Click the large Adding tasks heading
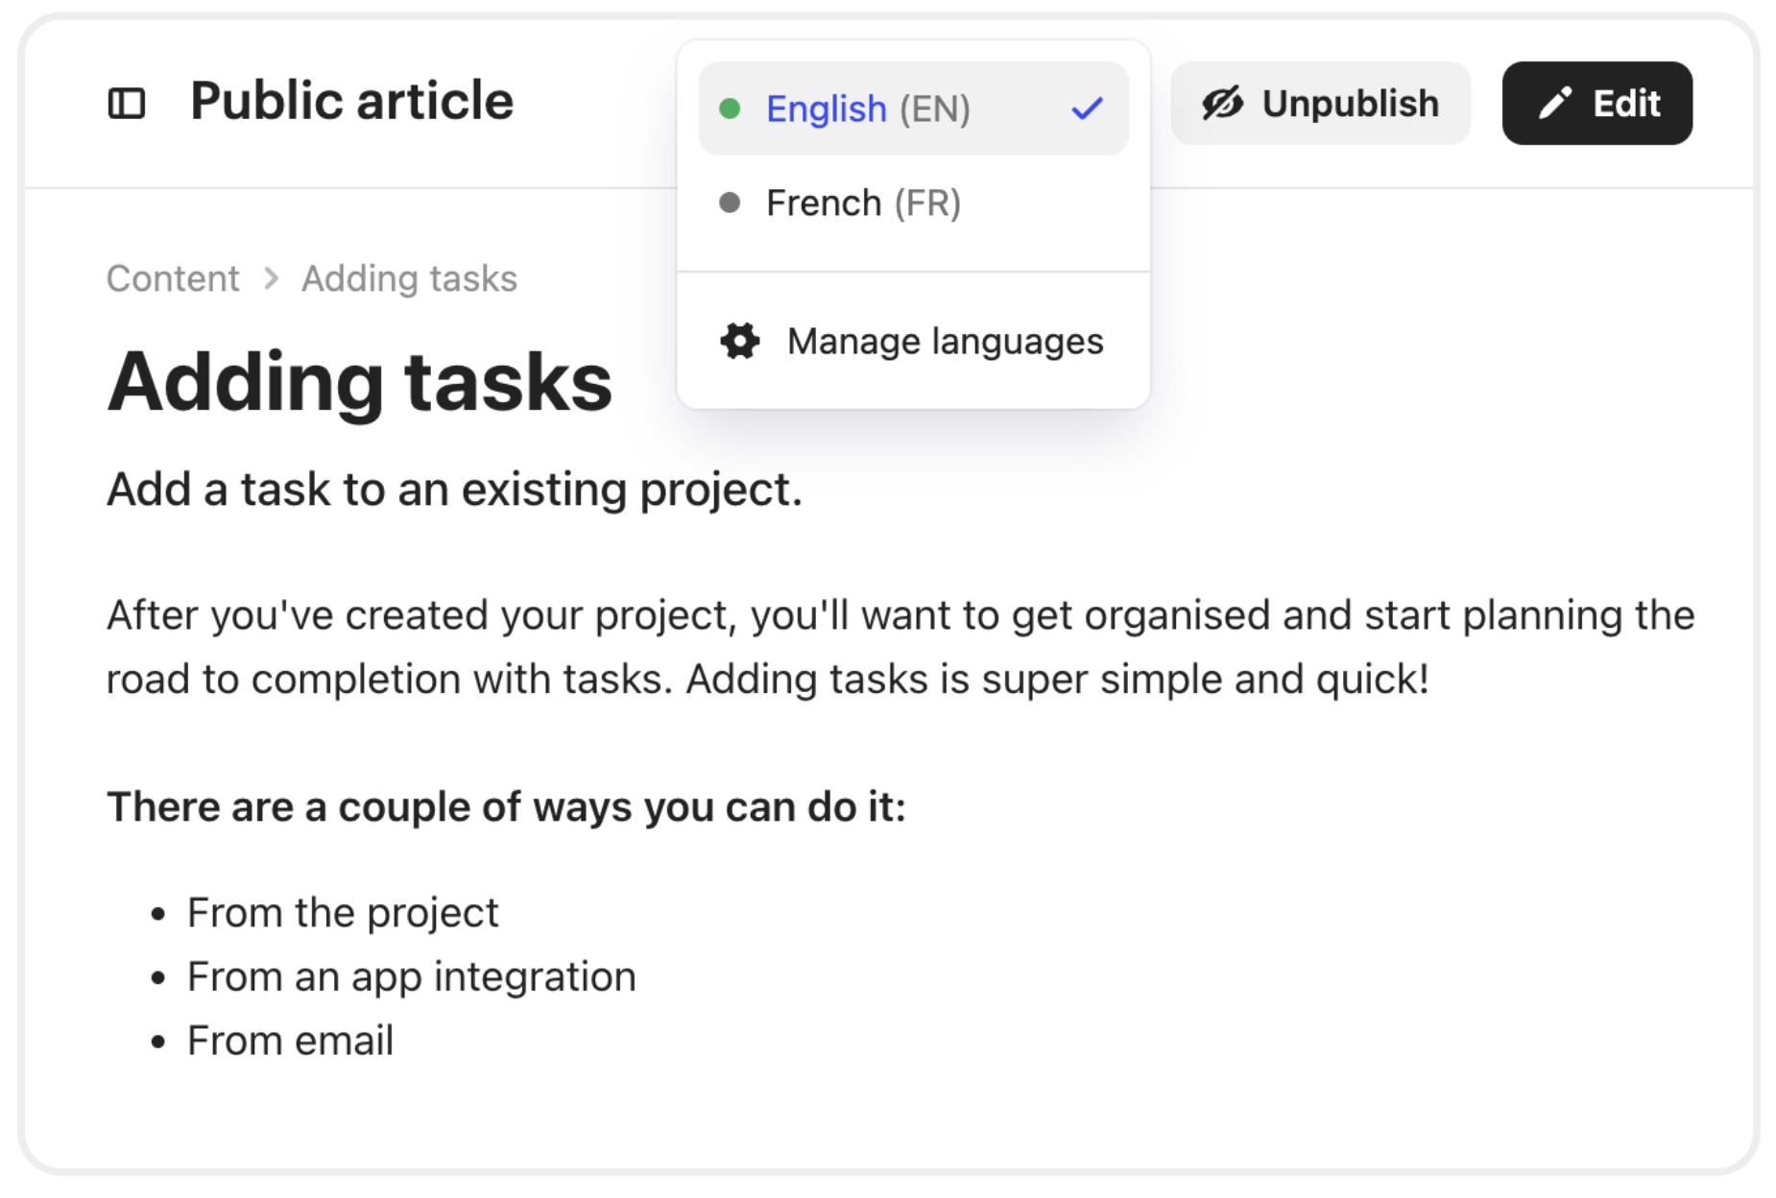This screenshot has height=1198, width=1776. pos(359,381)
